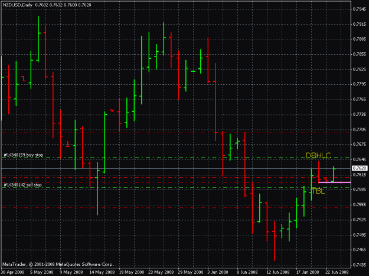
Task: Click the 0.7435 price scale label
Action: (x=360, y=265)
